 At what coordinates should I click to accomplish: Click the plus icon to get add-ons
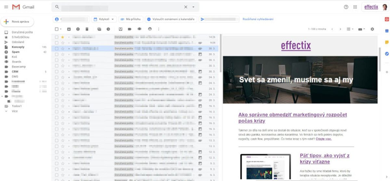coord(387,72)
